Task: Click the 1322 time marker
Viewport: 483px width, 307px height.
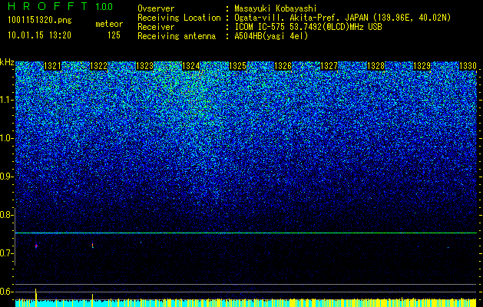Action: (99, 66)
